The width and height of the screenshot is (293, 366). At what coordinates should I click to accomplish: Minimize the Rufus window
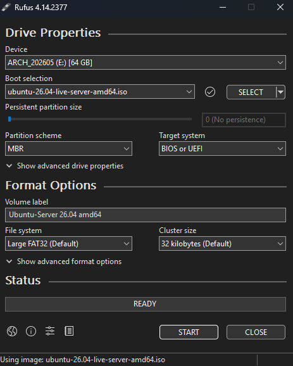point(223,7)
